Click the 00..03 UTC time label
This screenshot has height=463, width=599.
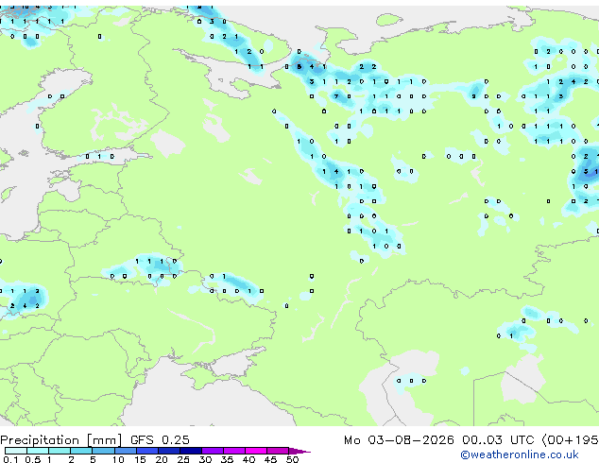(x=498, y=440)
